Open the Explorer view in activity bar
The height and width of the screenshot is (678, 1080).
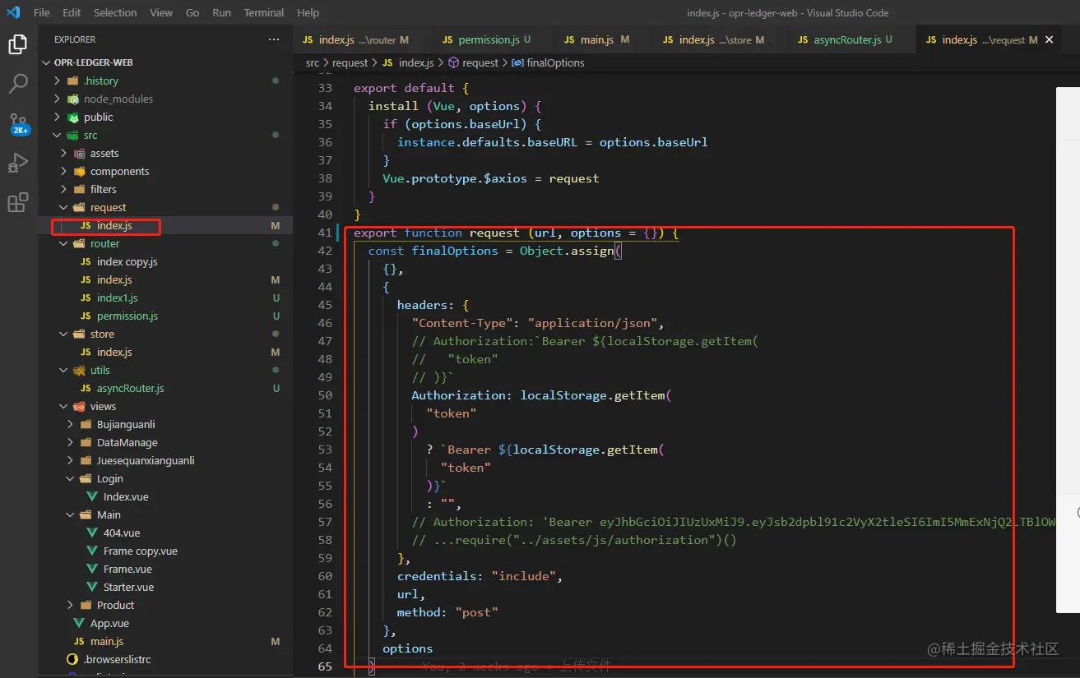click(17, 44)
